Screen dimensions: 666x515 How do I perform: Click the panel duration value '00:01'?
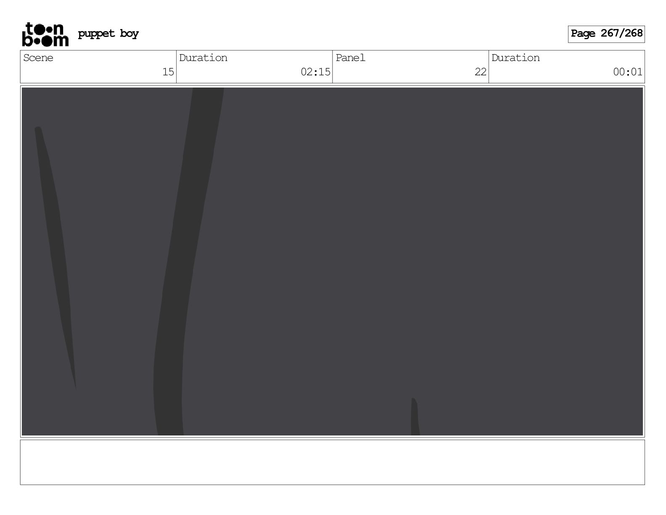click(628, 72)
